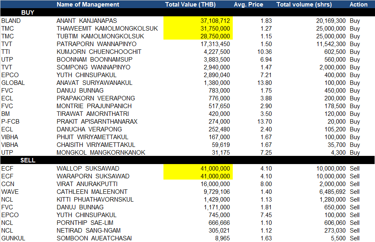The width and height of the screenshot is (375, 242).
Task: Click the CCN ticker cell
Action: tap(8, 184)
